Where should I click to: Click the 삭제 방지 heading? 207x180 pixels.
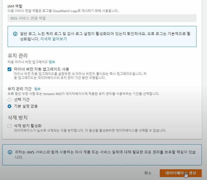[x=18, y=117]
